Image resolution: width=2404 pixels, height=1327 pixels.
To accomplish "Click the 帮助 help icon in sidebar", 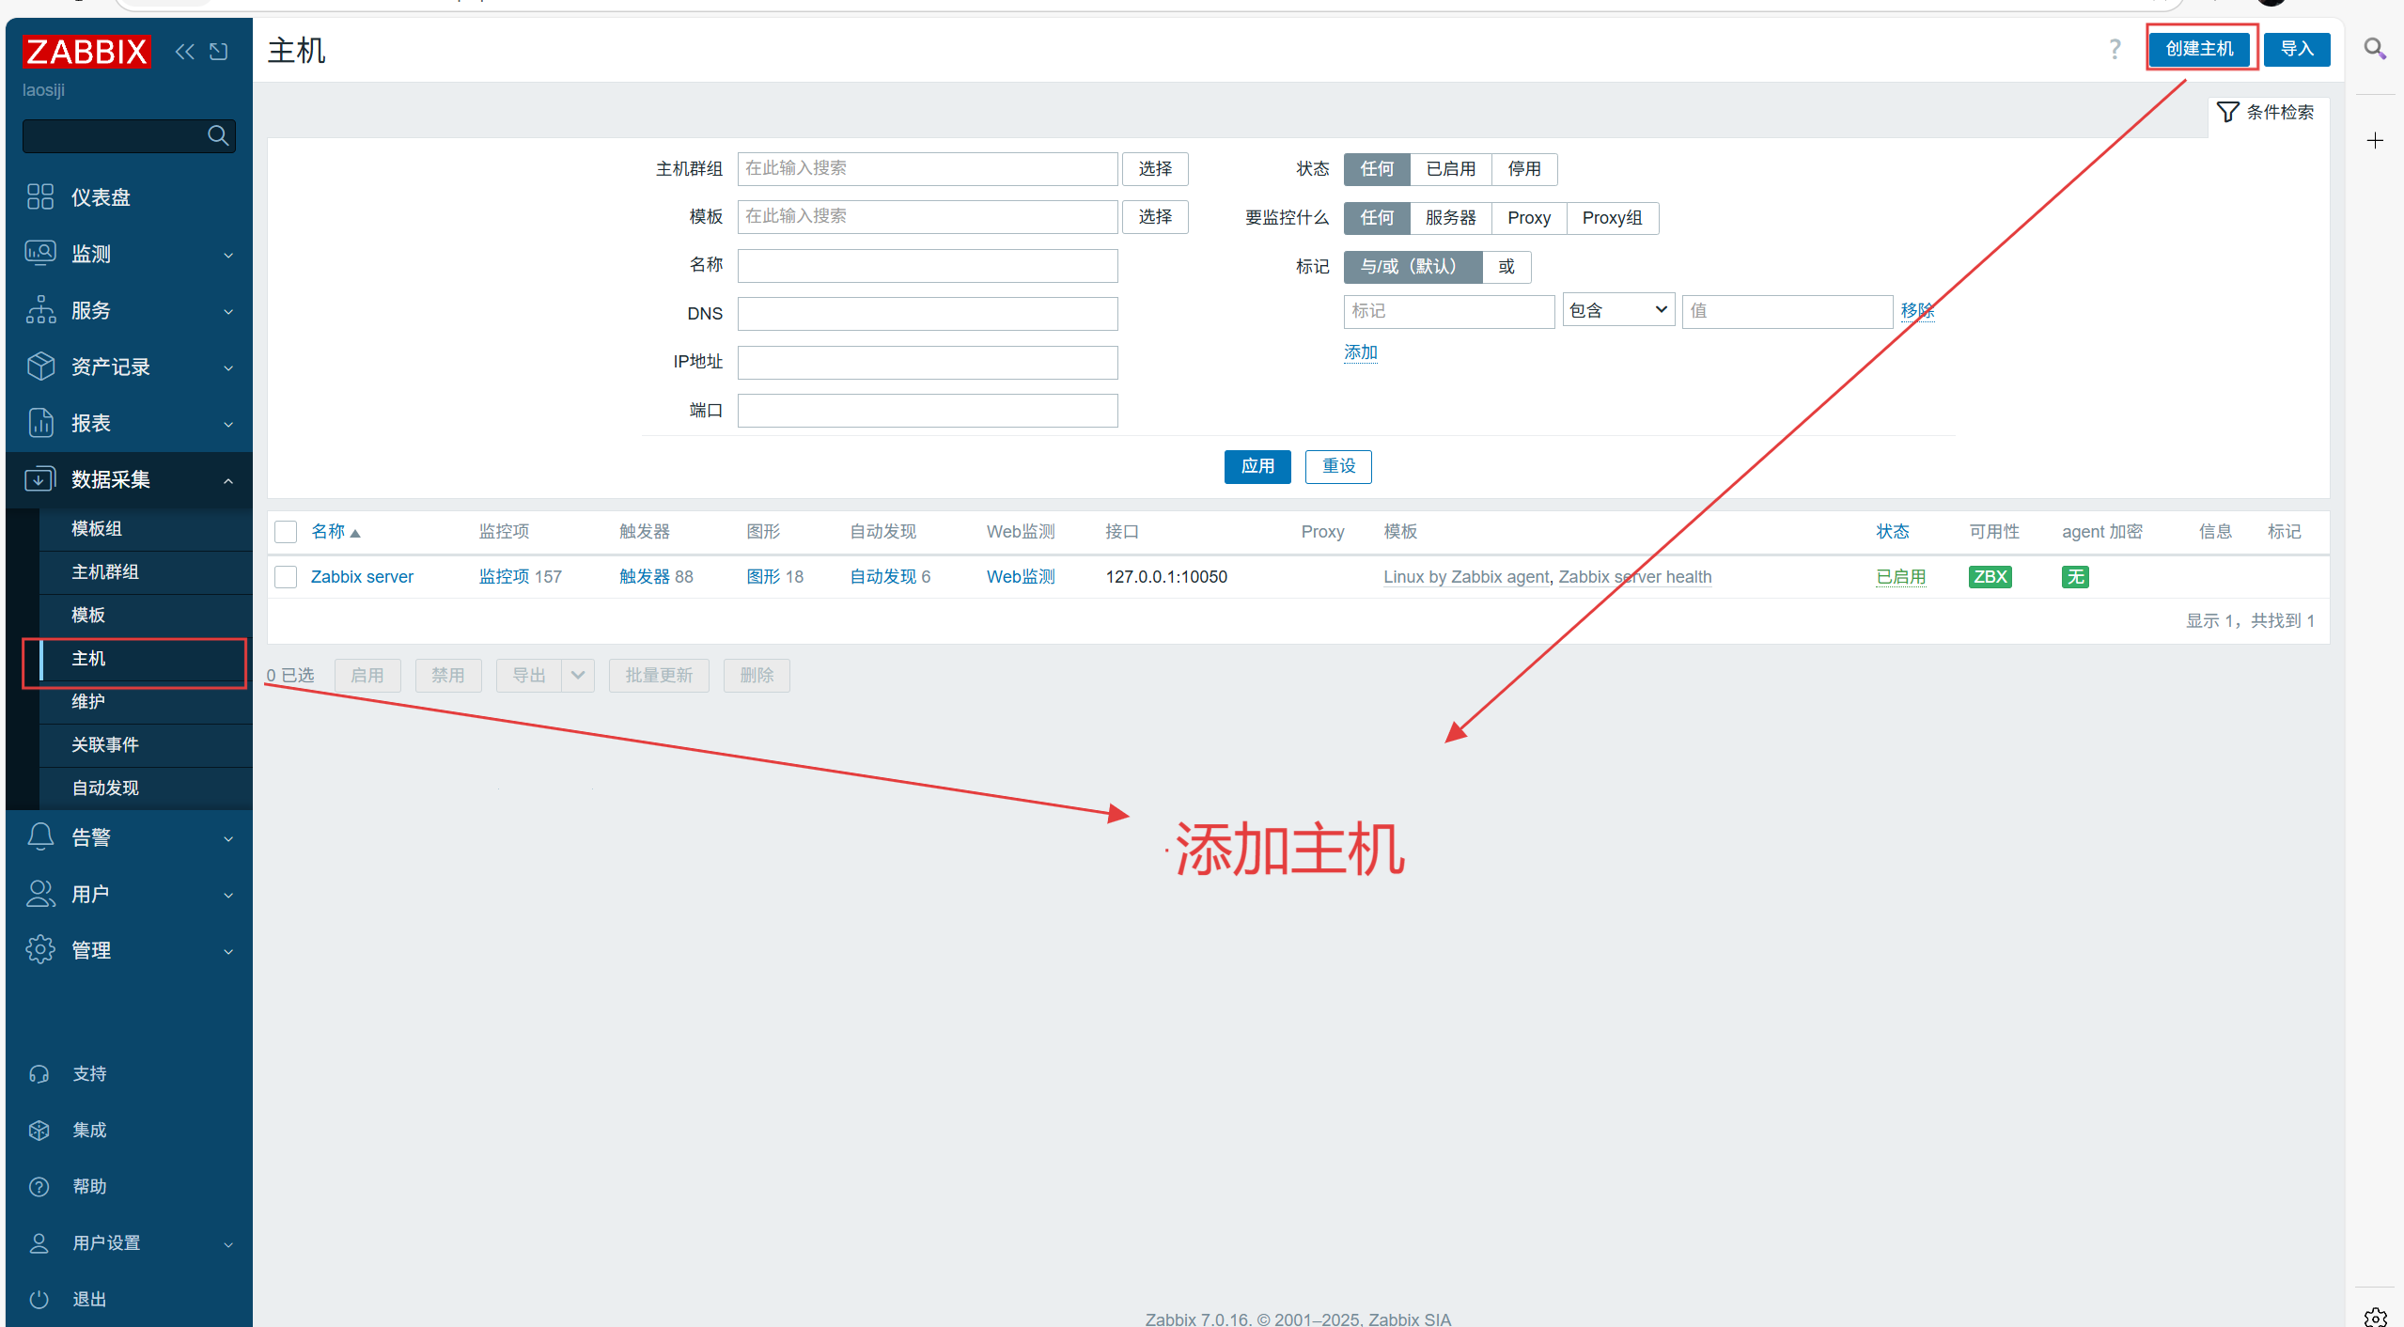I will tap(39, 1186).
